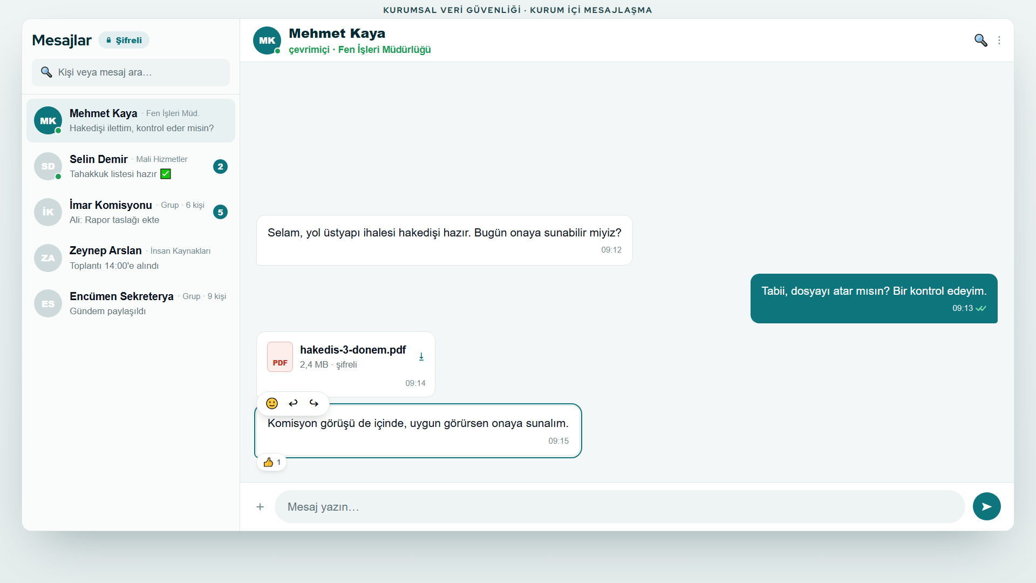Viewport: 1036px width, 583px height.
Task: Click the İK avatar for İmar Komisyonu
Action: pos(48,212)
